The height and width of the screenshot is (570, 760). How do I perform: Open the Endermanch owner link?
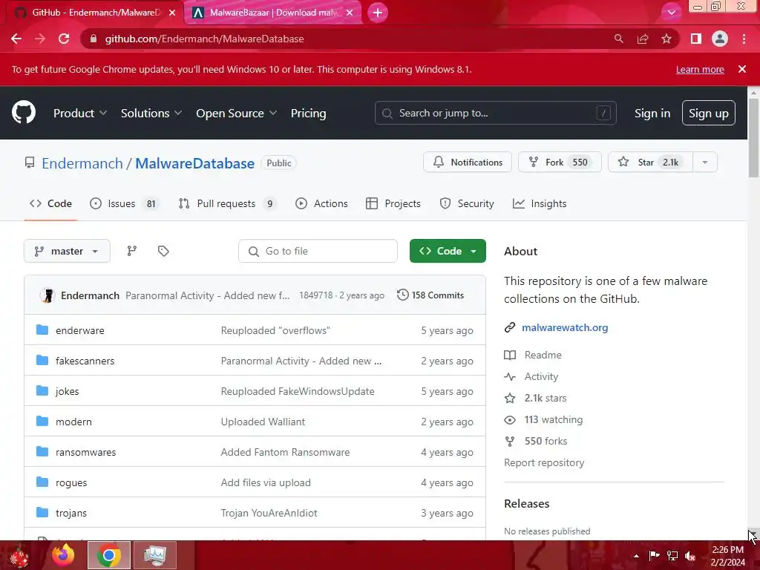[x=82, y=163]
